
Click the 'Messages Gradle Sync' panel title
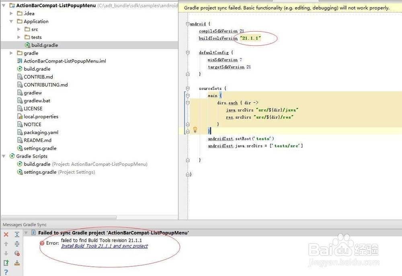coord(25,225)
